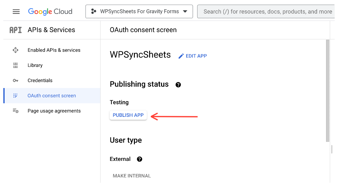Open Page usage agreements
338x186 pixels.
click(54, 111)
